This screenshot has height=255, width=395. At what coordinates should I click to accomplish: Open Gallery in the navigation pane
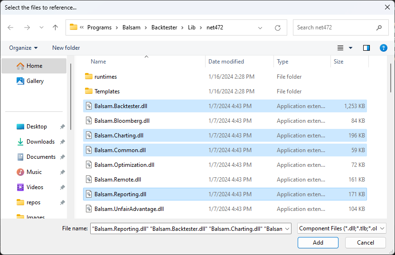34,81
